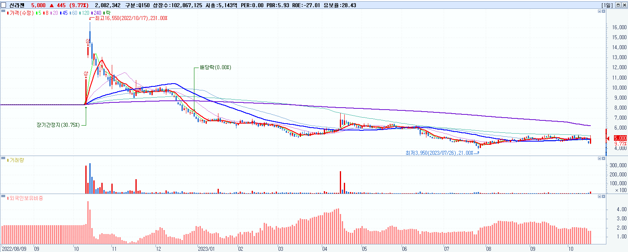
Task: Click the 16,000 price axis label
Action: coord(619,27)
